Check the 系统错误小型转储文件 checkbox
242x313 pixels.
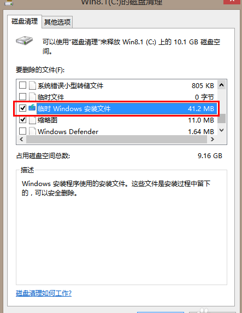(22, 85)
